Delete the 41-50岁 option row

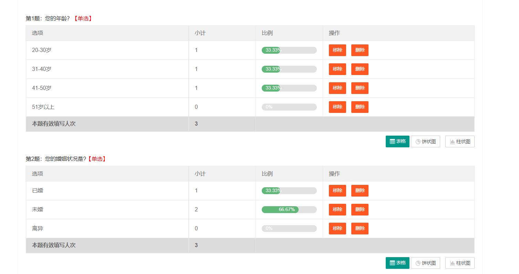pyautogui.click(x=360, y=88)
